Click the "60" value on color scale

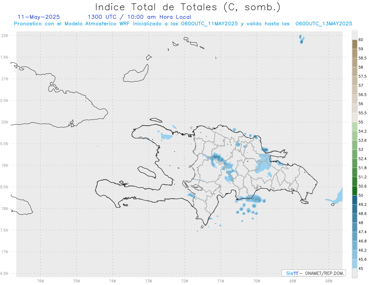click(361, 40)
